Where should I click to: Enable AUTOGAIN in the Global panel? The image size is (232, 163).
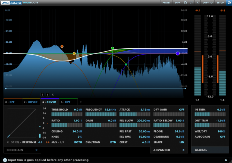222,137
